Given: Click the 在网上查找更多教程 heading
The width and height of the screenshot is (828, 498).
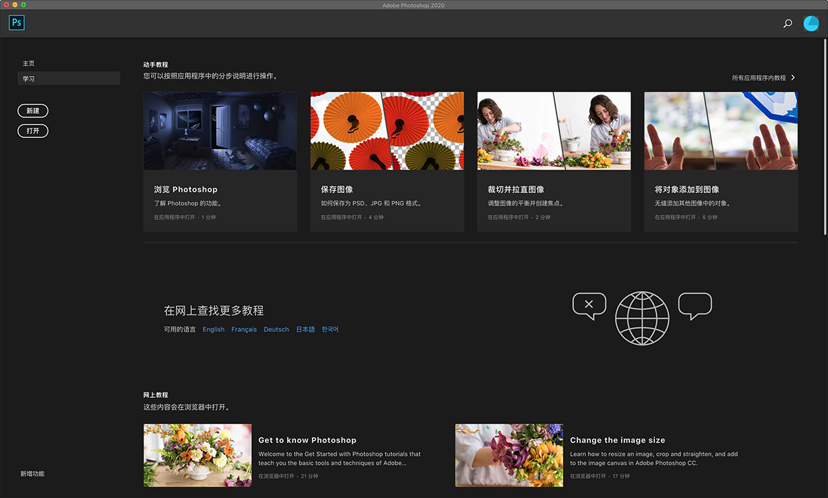Looking at the screenshot, I should (x=214, y=311).
